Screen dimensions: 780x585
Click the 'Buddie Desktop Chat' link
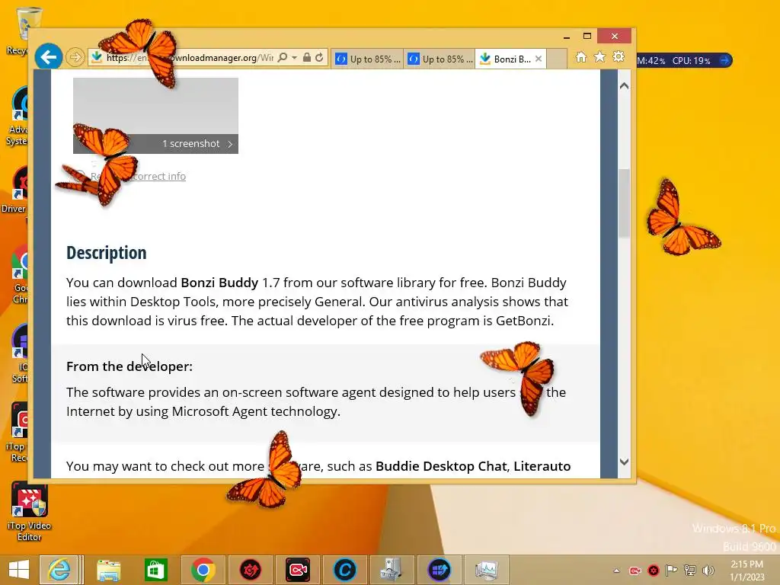point(441,466)
